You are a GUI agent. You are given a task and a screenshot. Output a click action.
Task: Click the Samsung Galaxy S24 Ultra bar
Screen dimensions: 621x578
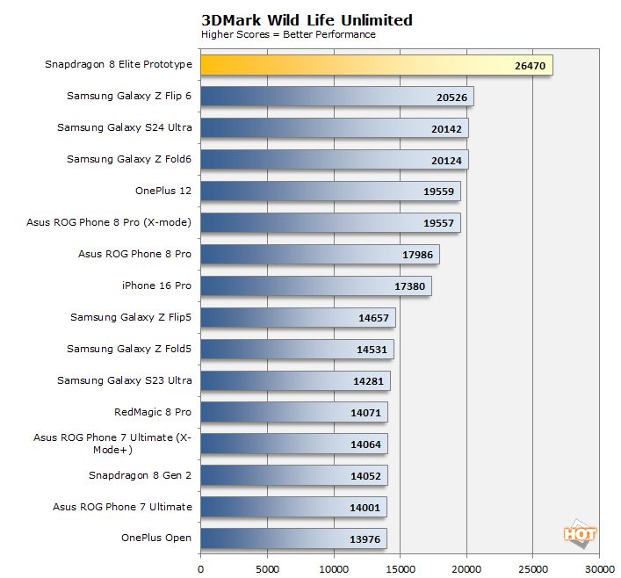[334, 128]
